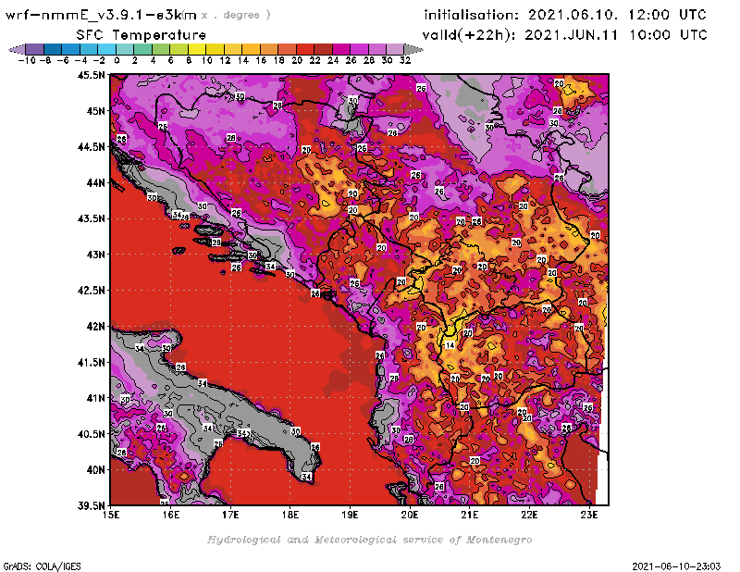The width and height of the screenshot is (740, 572).
Task: Click the '16E' longitude axis label
Action: coord(170,515)
